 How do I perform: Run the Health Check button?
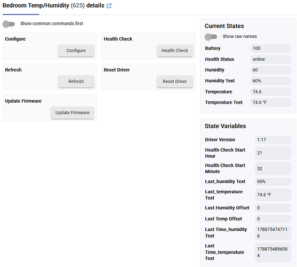click(x=175, y=51)
